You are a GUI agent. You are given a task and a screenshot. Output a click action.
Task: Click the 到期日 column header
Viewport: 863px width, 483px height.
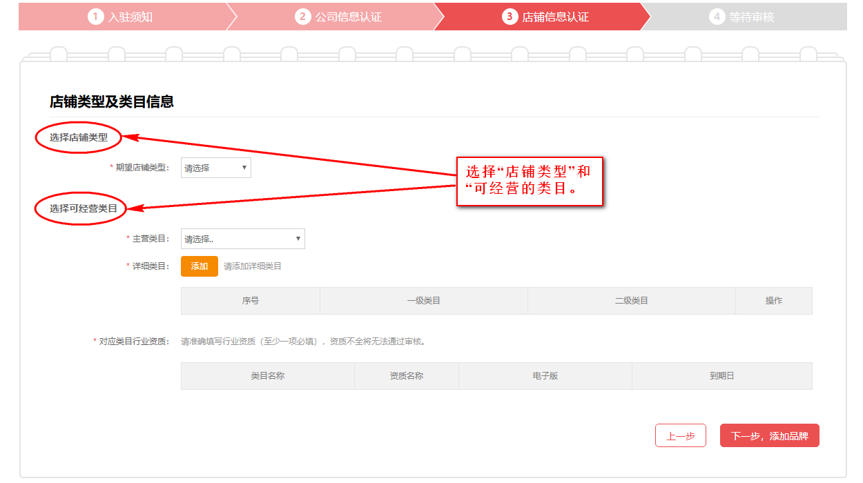click(x=722, y=376)
